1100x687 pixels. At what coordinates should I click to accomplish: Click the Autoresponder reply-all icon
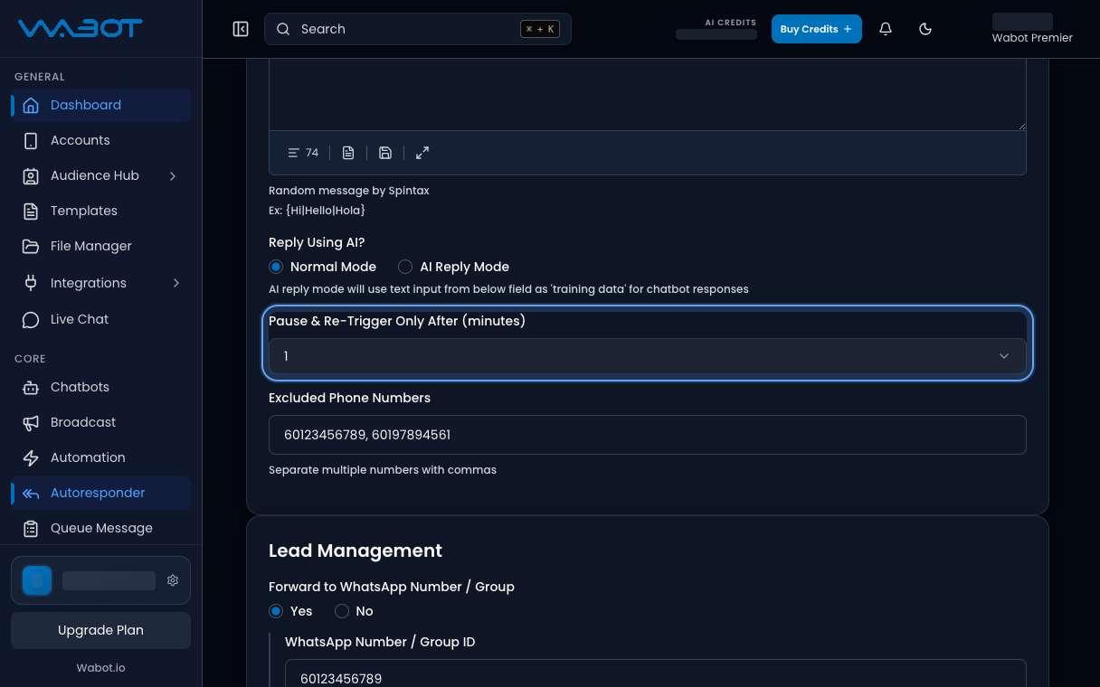31,493
